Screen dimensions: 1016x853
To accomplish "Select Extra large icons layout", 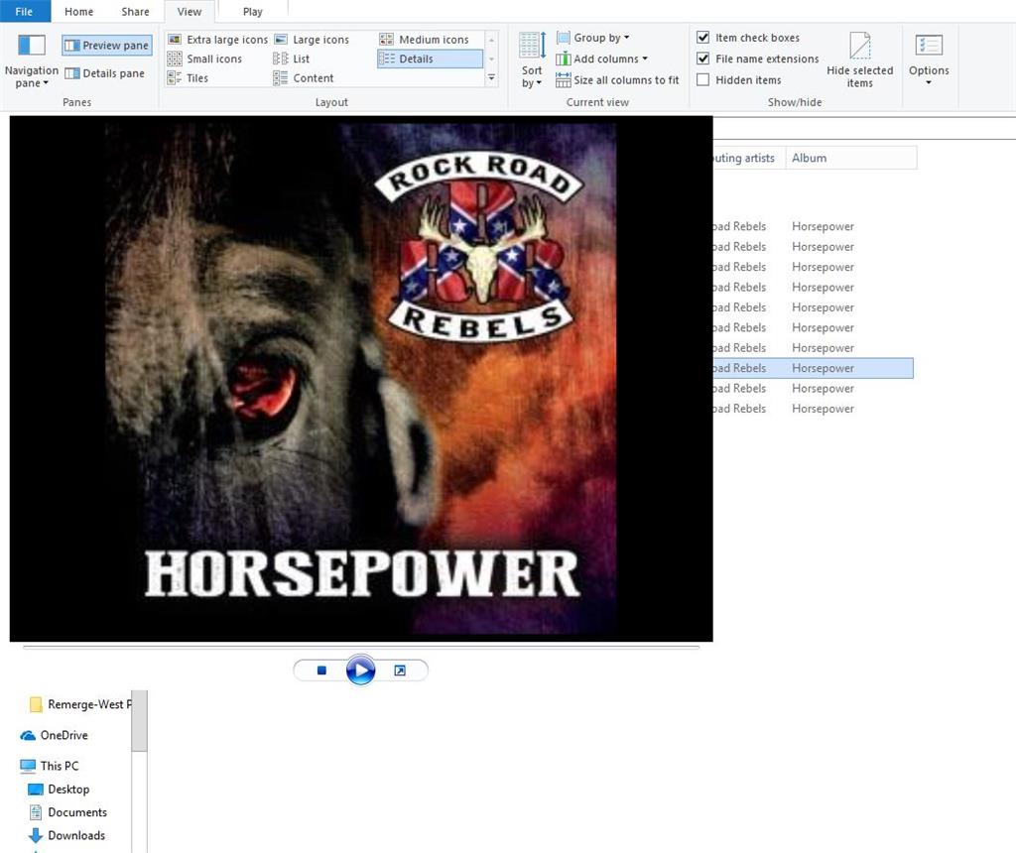I will click(217, 40).
